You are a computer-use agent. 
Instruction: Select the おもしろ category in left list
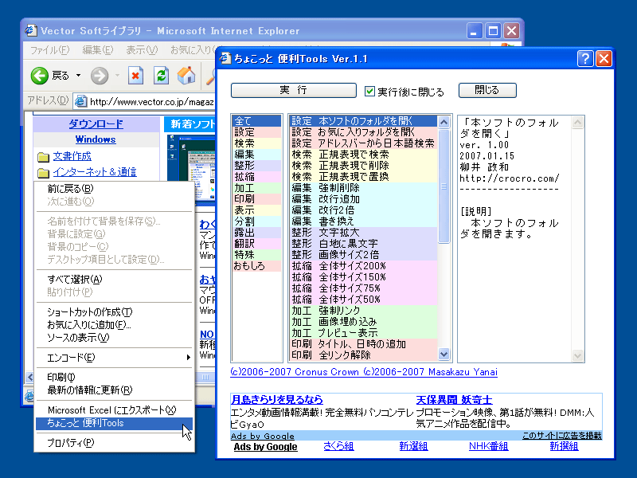(x=256, y=266)
